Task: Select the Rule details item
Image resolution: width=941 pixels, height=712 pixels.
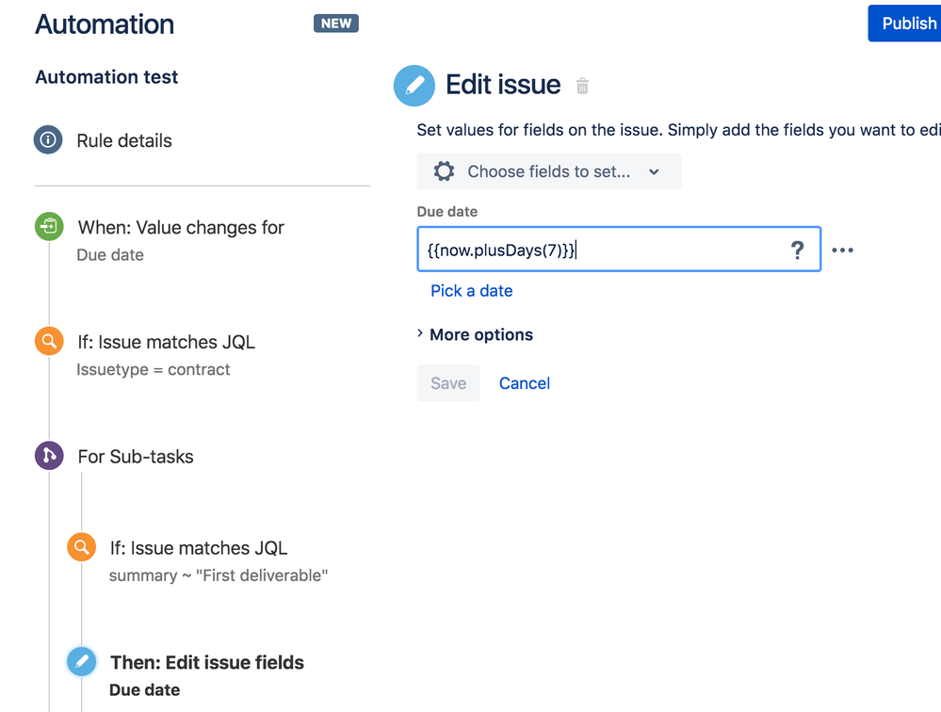Action: pos(124,141)
